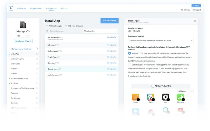Click Add new profile button
This screenshot has height=131, width=210.
tap(109, 21)
